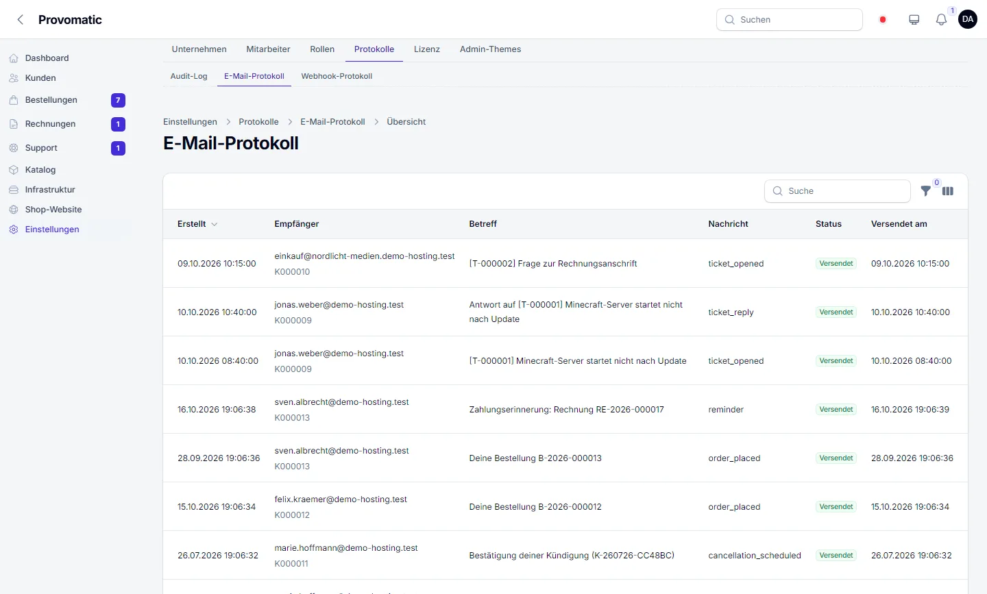The image size is (987, 594).
Task: Click the Versendet am column header
Action: pos(899,224)
